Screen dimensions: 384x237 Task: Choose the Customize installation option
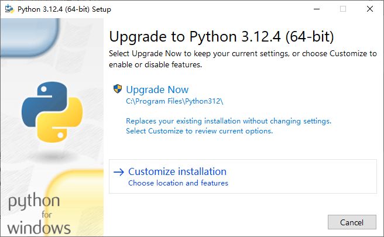click(x=177, y=171)
